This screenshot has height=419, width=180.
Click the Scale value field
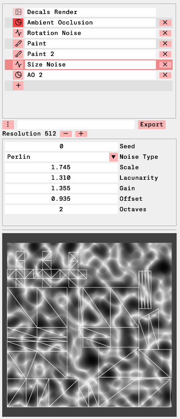(x=61, y=167)
